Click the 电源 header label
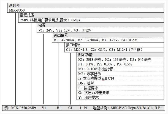The image size is (168, 114). tap(42, 25)
